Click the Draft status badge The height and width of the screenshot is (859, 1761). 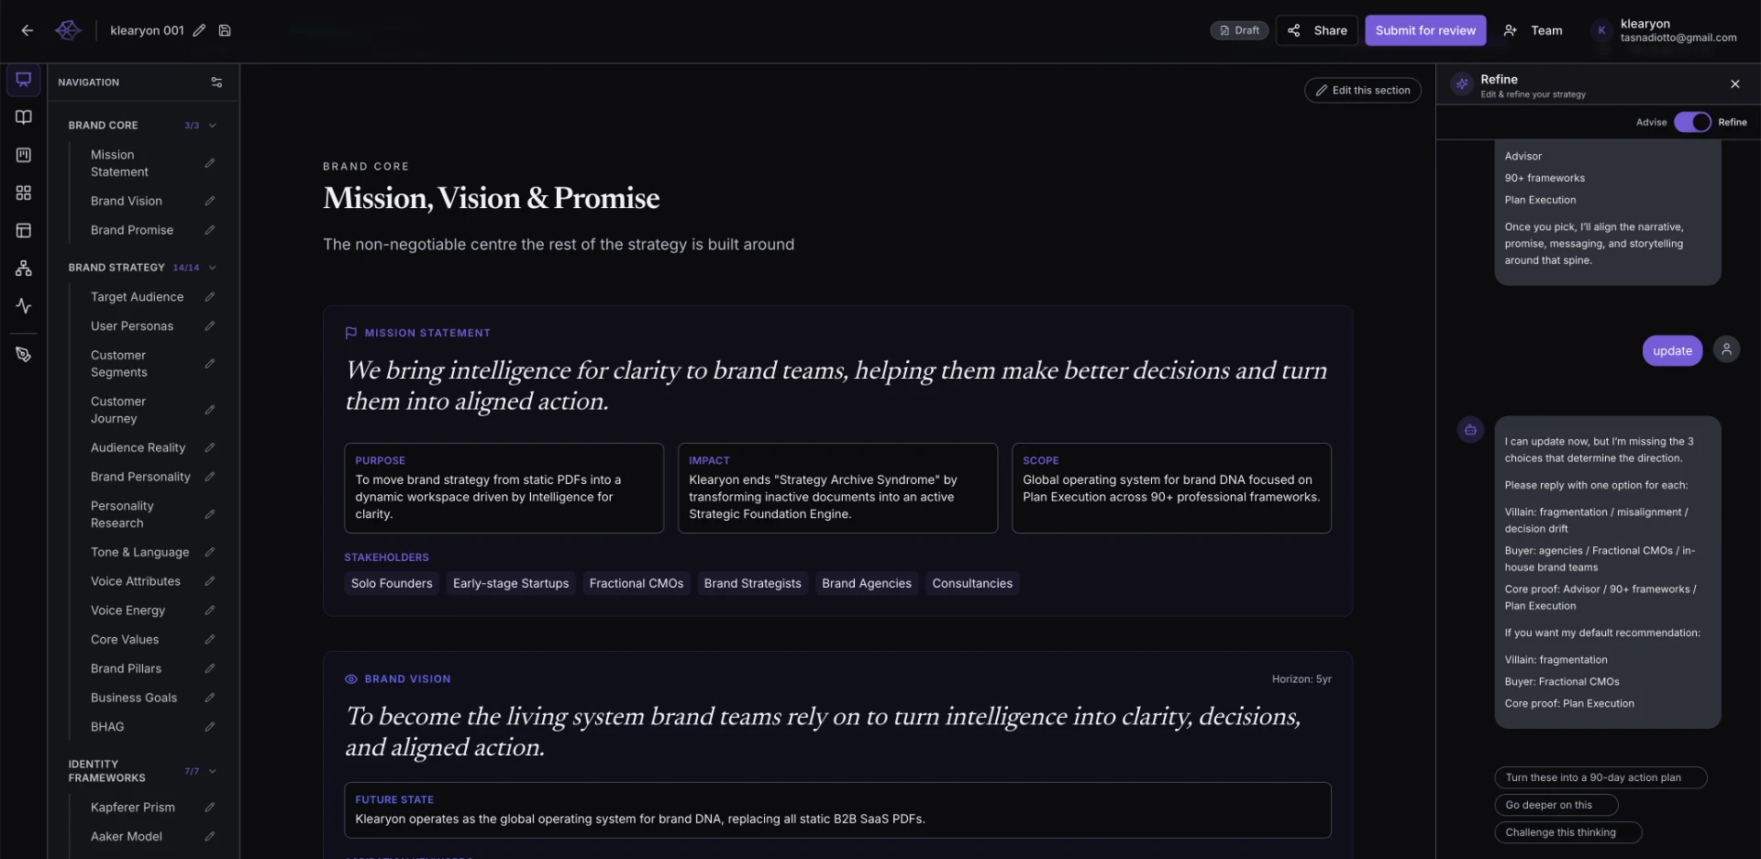[x=1239, y=30]
